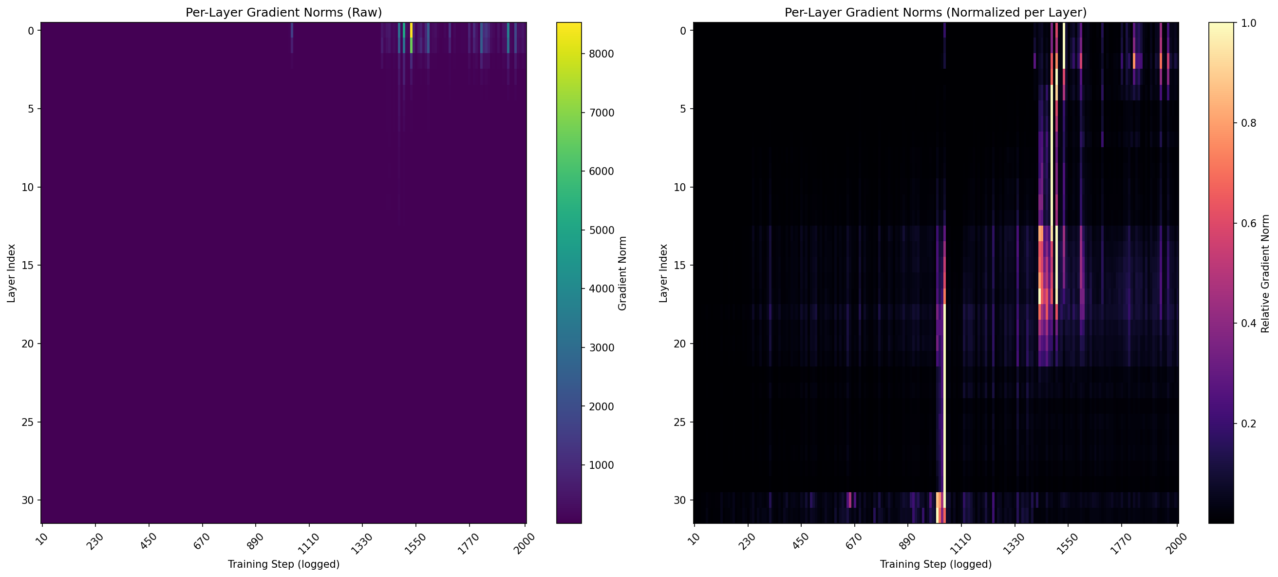Click the title "Per-Layer Gradient Norms (Raw)"
The width and height of the screenshot is (1278, 577).
pos(284,12)
